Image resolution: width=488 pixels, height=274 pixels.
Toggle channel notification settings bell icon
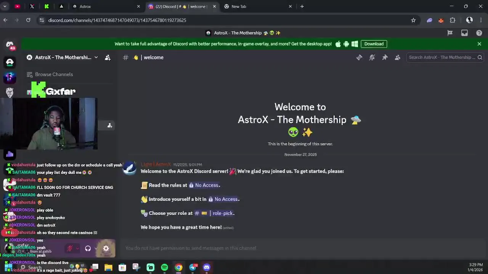click(372, 57)
